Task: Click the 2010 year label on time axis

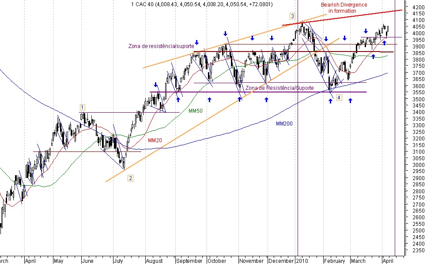Action: [x=302, y=261]
